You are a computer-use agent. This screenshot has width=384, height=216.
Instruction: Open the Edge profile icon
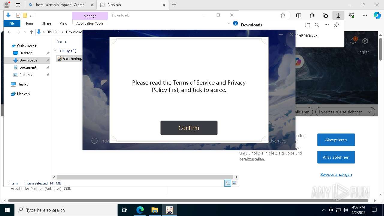(x=7, y=5)
